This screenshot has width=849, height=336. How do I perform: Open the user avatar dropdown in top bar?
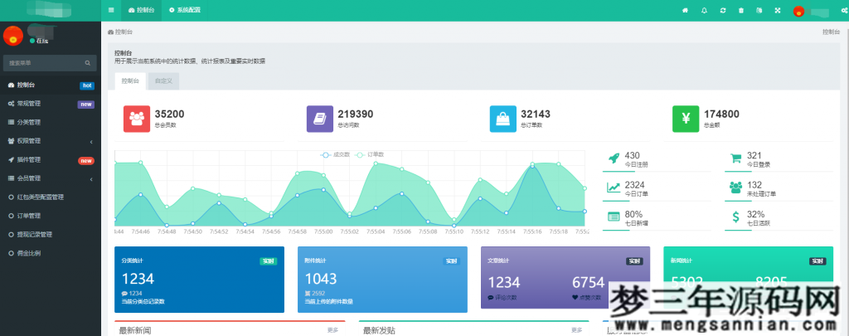tap(799, 11)
